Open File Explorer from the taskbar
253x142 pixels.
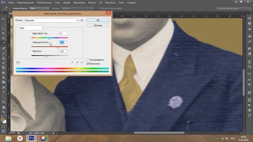8,138
